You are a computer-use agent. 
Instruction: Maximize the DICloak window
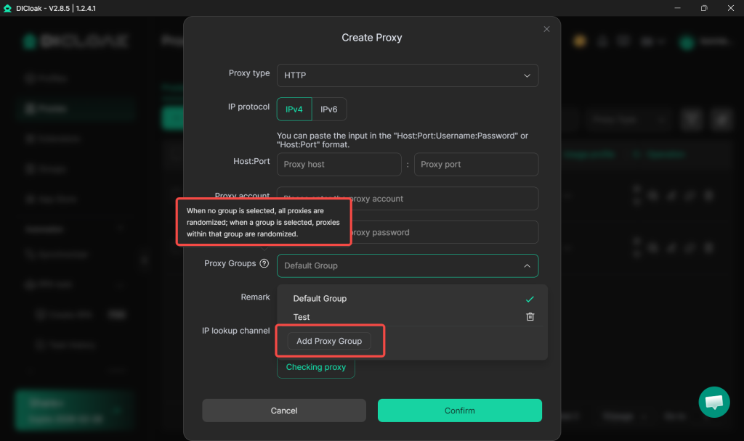coord(704,8)
